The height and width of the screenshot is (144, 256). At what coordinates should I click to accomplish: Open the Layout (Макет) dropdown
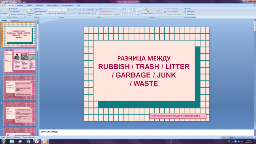tap(38, 9)
